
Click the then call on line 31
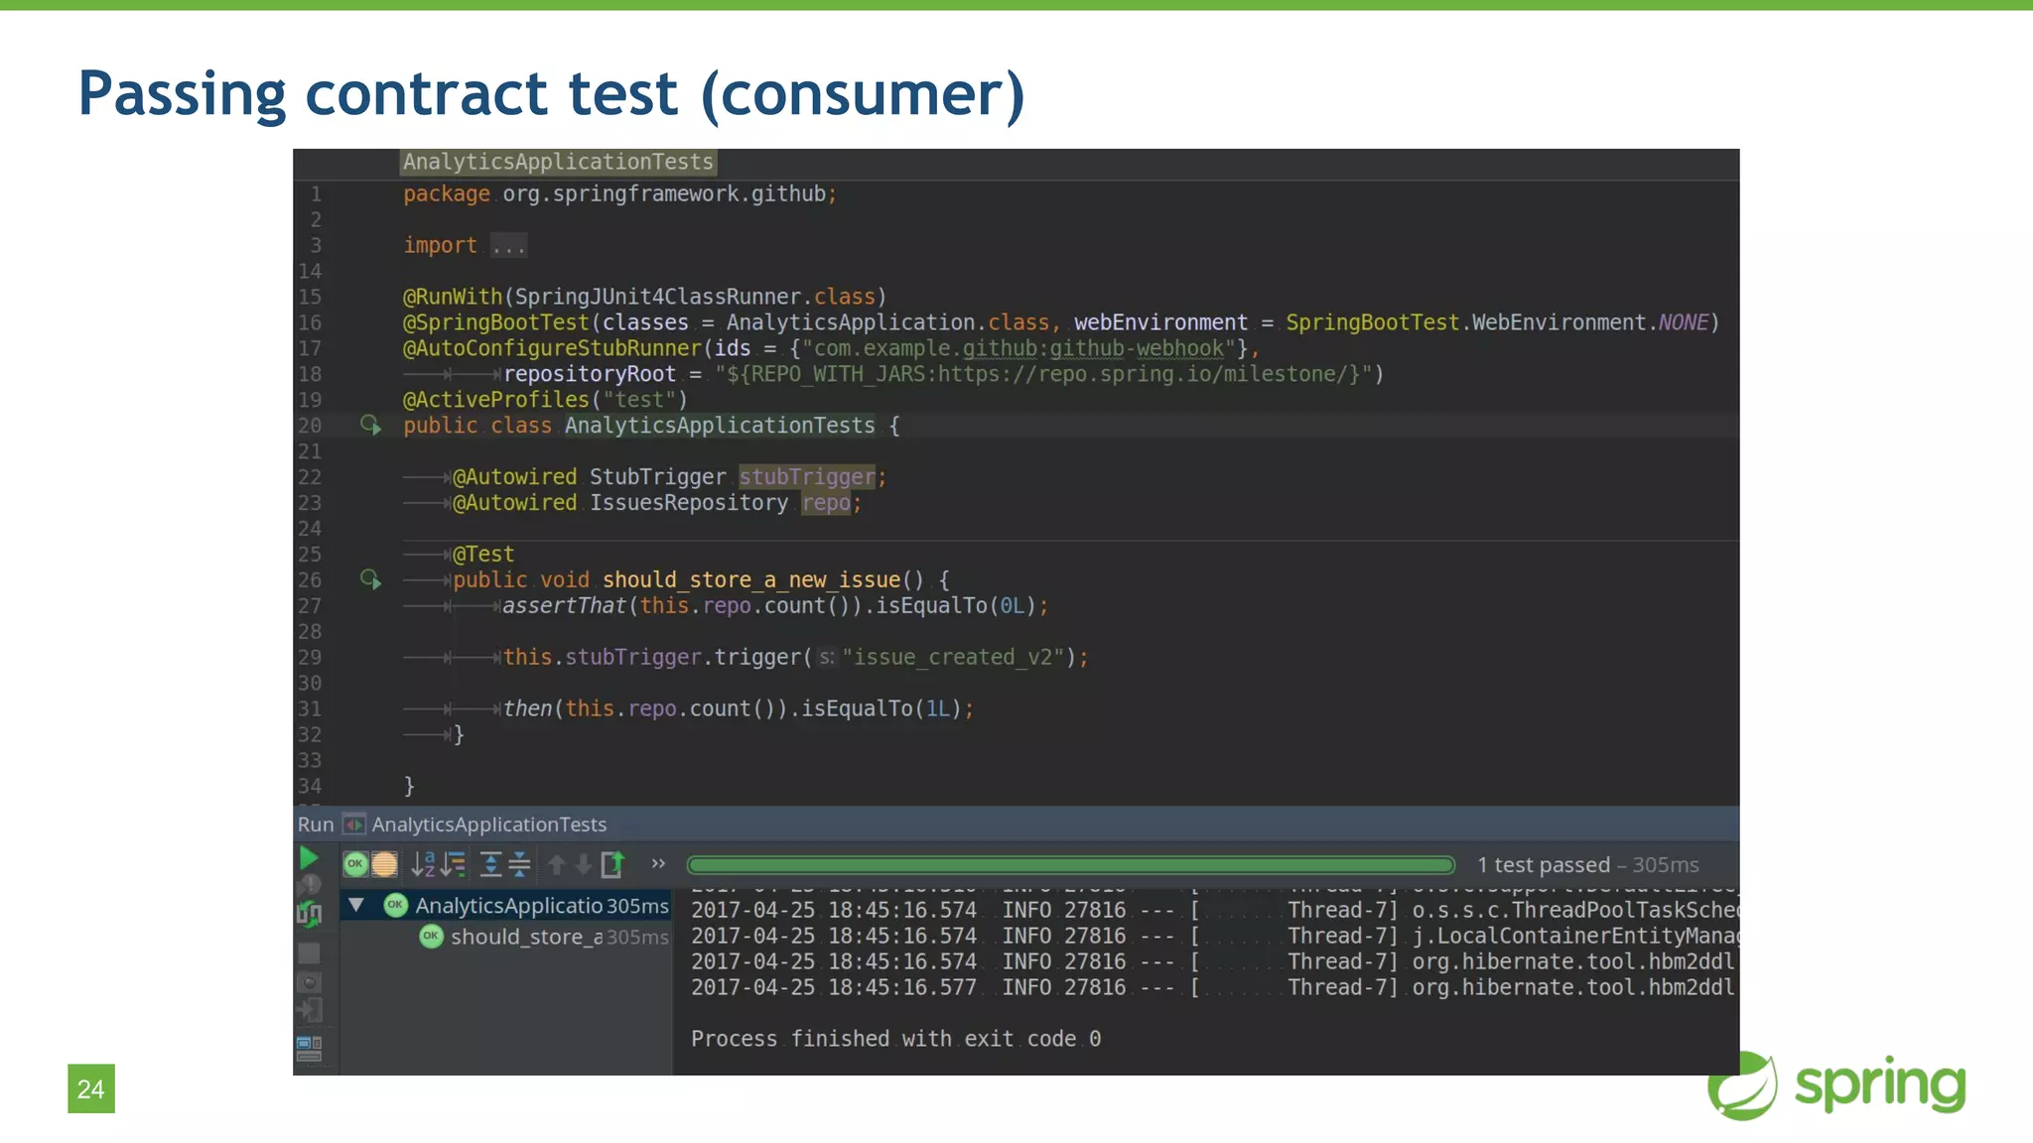coord(527,709)
